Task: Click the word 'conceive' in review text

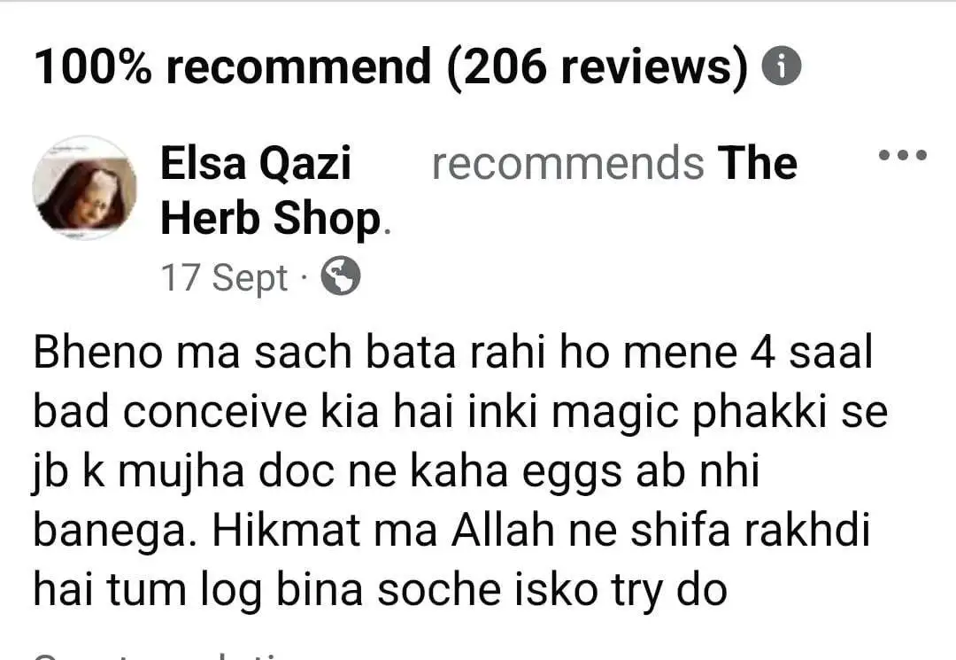Action: coord(215,412)
